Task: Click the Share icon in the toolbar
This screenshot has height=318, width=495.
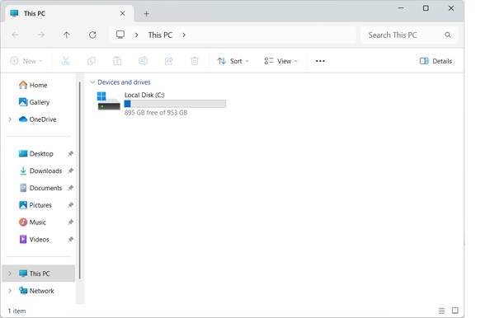Action: [x=169, y=61]
